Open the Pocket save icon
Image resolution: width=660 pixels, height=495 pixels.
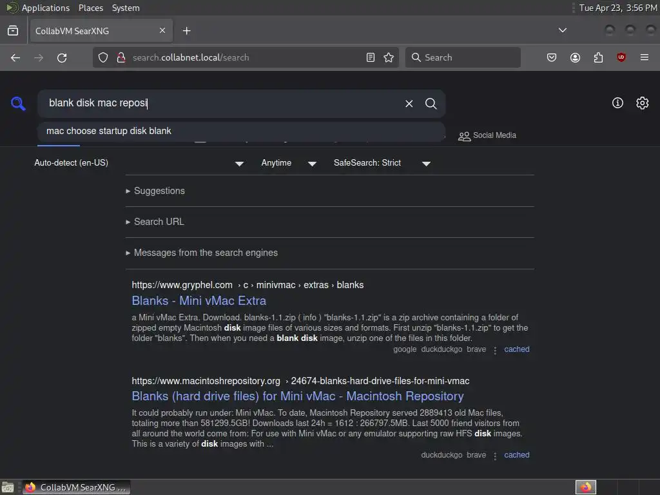pyautogui.click(x=552, y=57)
